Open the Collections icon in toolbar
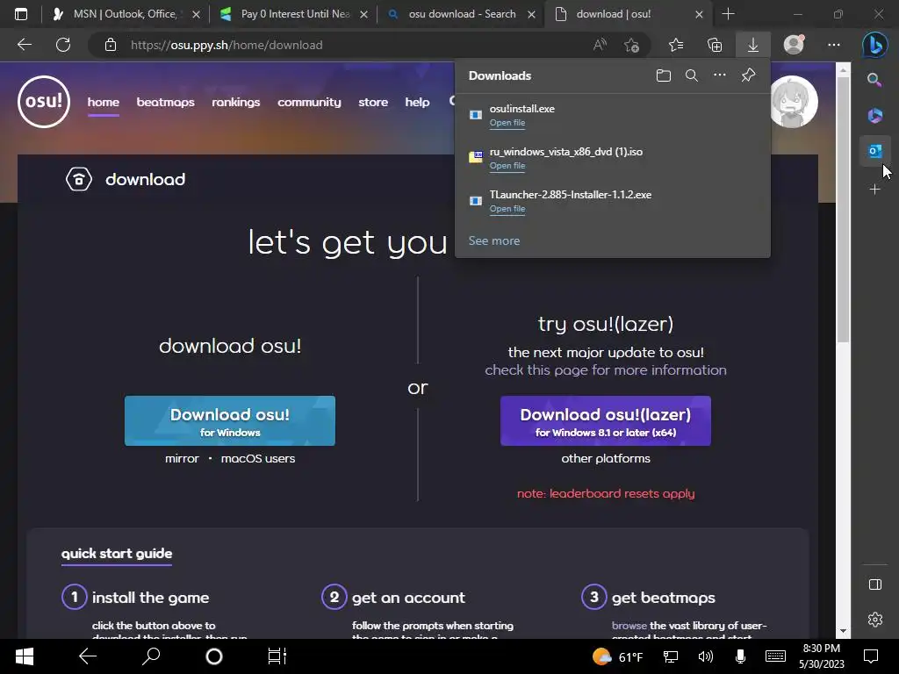The height and width of the screenshot is (674, 899). click(715, 45)
